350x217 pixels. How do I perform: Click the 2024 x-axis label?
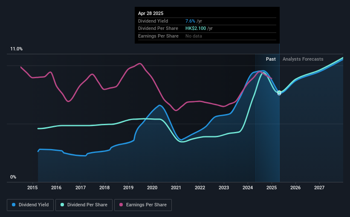point(248,188)
